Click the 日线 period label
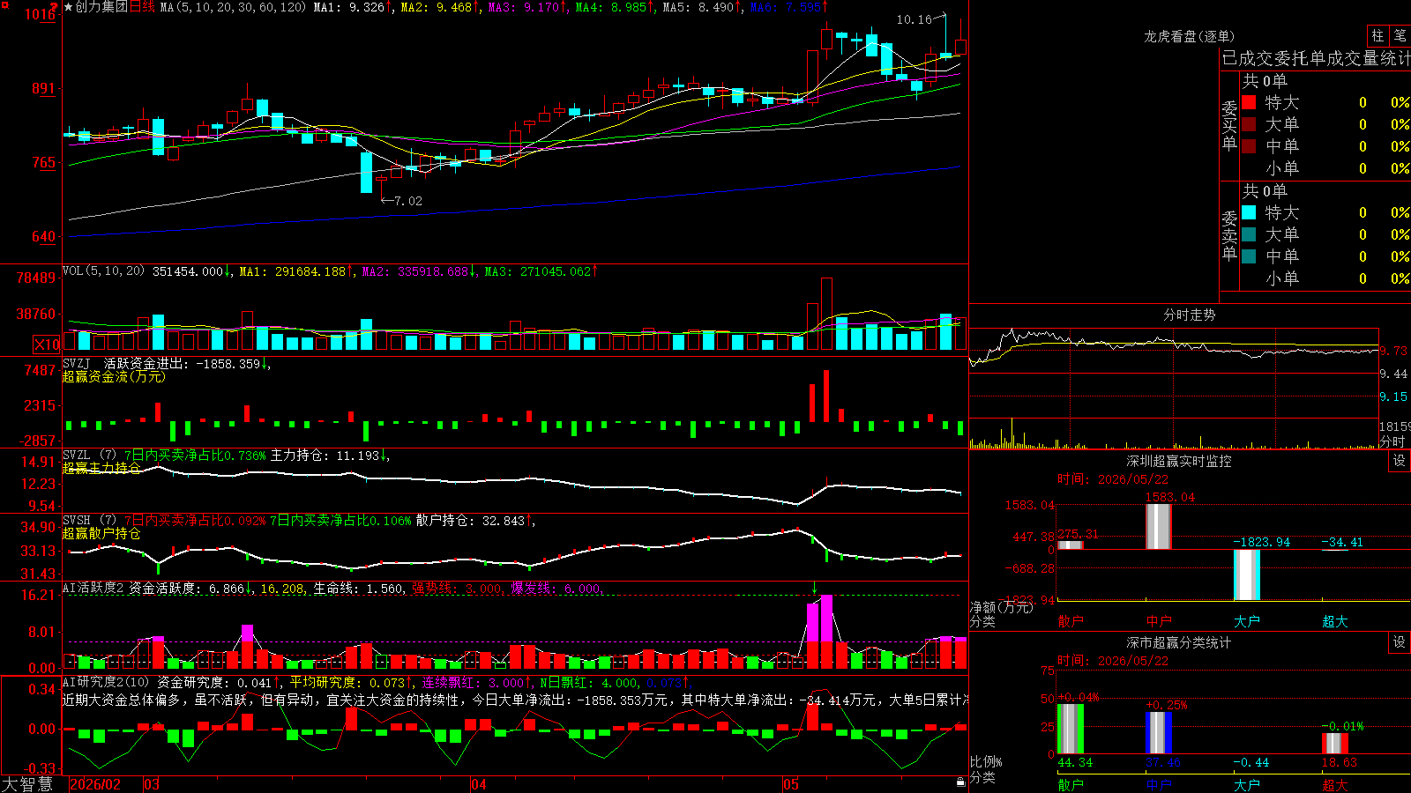The height and width of the screenshot is (793, 1411). pos(142,7)
